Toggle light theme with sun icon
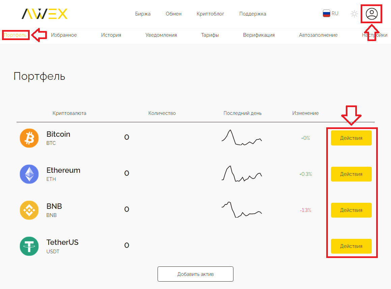This screenshot has width=391, height=289. click(x=354, y=14)
